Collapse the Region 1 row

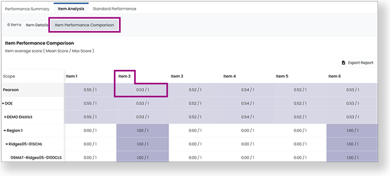click(5, 130)
